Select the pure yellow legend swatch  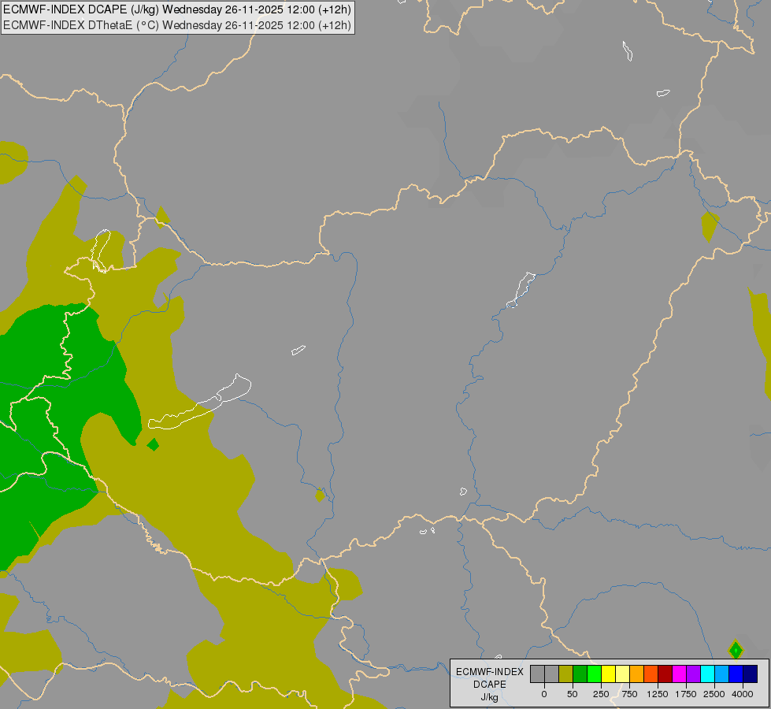click(x=608, y=674)
